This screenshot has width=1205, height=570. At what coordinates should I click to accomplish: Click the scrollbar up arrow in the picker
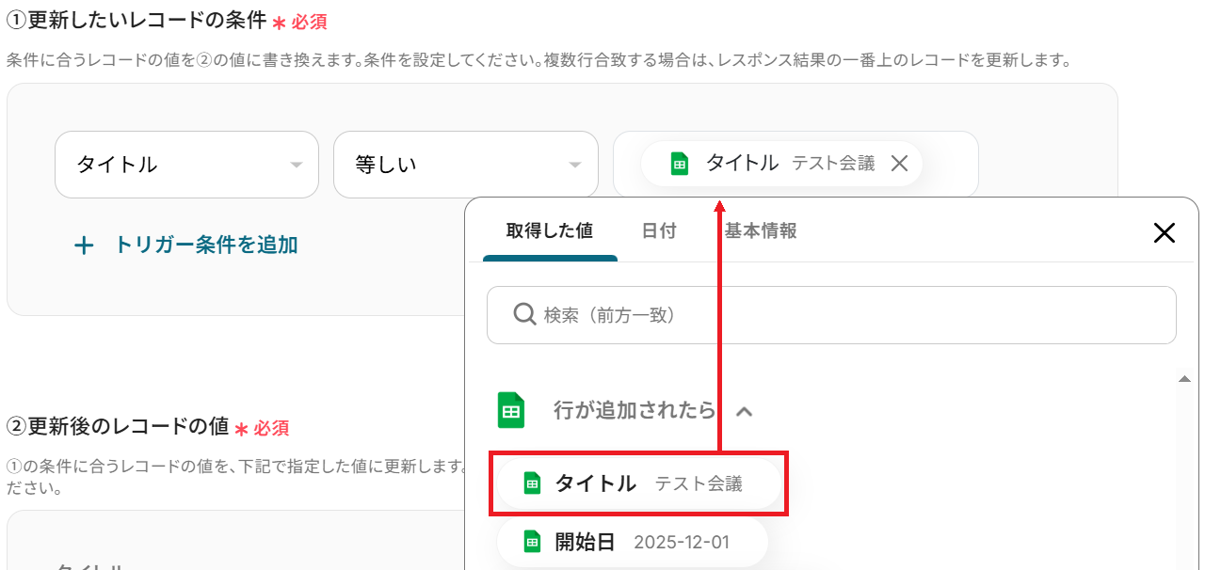point(1184,378)
